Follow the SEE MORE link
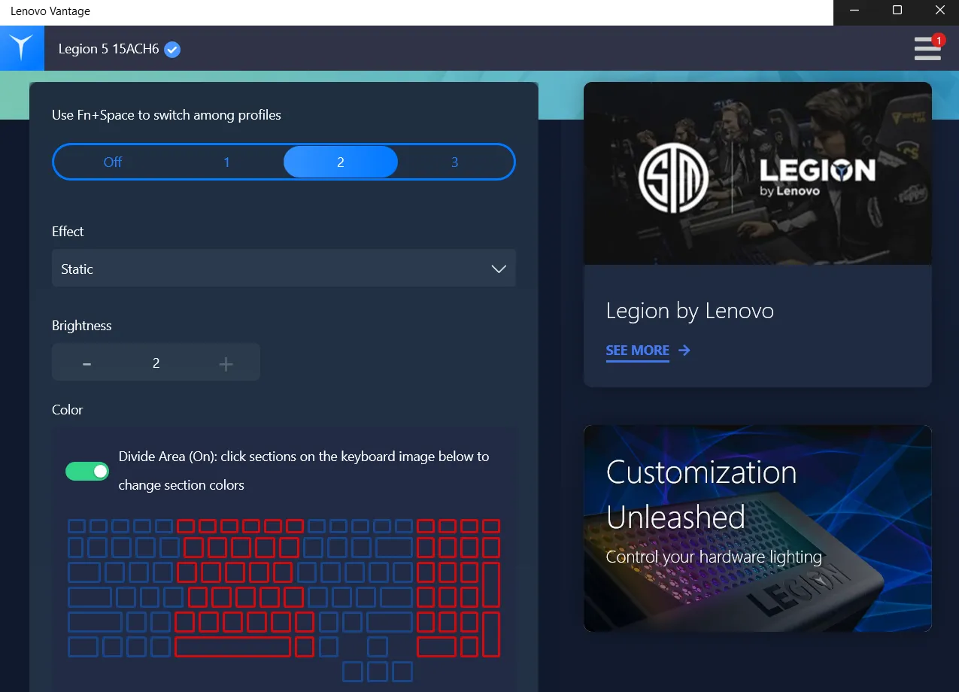 click(638, 351)
